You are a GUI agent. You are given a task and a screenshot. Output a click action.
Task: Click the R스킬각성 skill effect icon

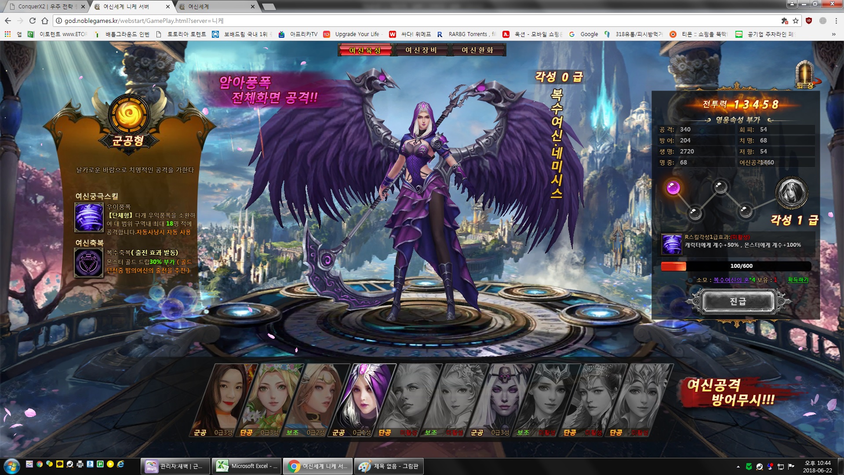click(672, 245)
